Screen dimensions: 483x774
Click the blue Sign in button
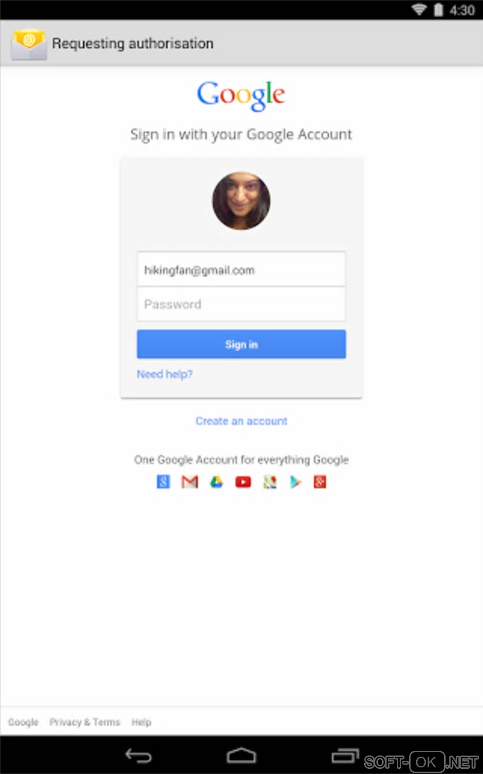241,344
